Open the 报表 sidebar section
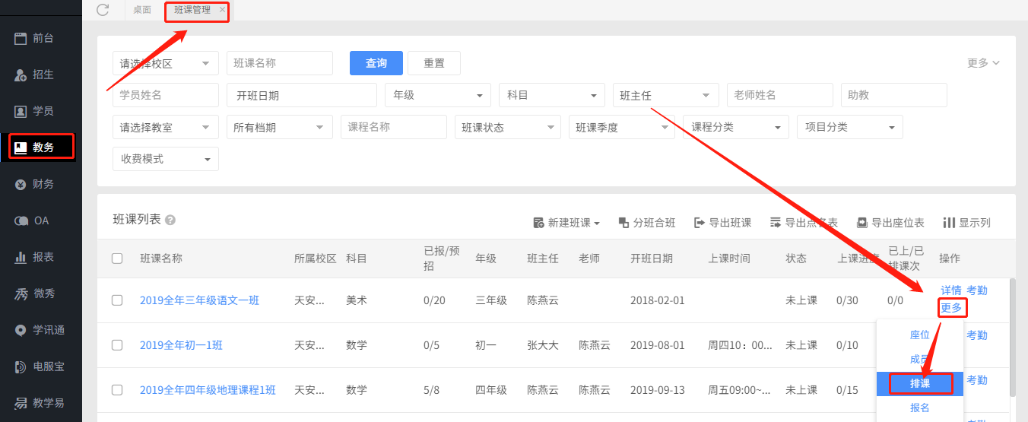 [x=35, y=257]
